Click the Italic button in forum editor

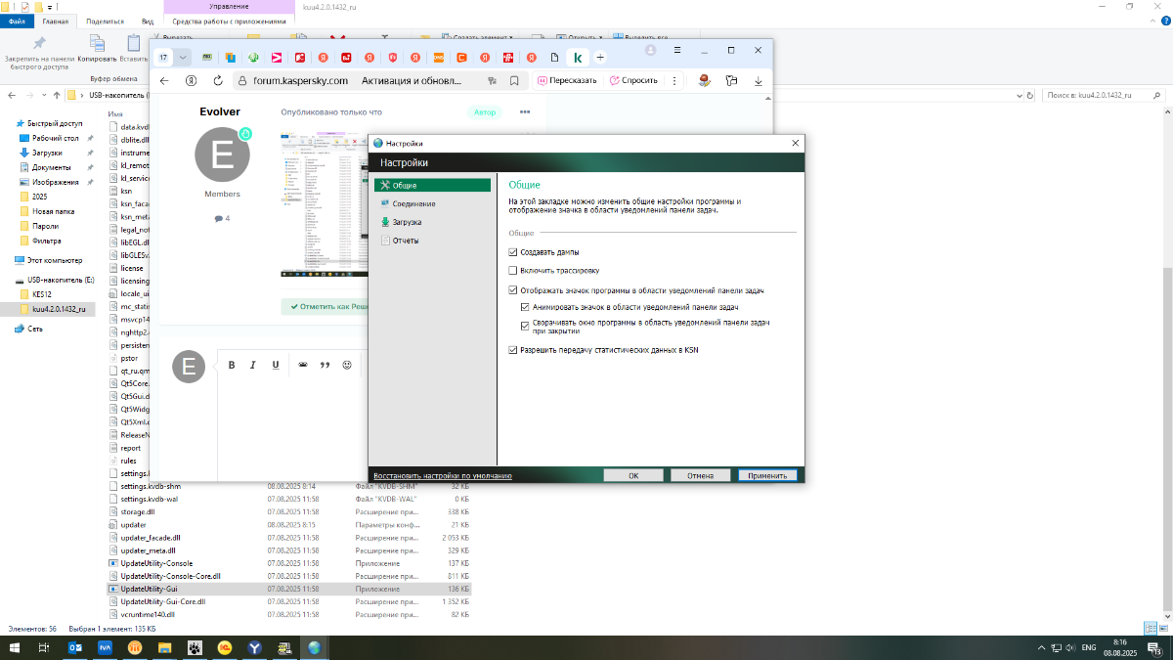click(x=253, y=365)
